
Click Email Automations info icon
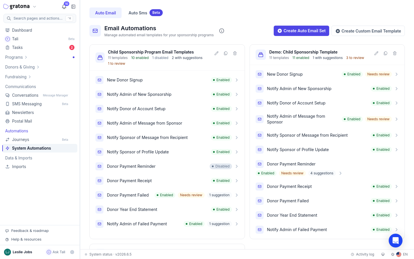click(x=222, y=31)
